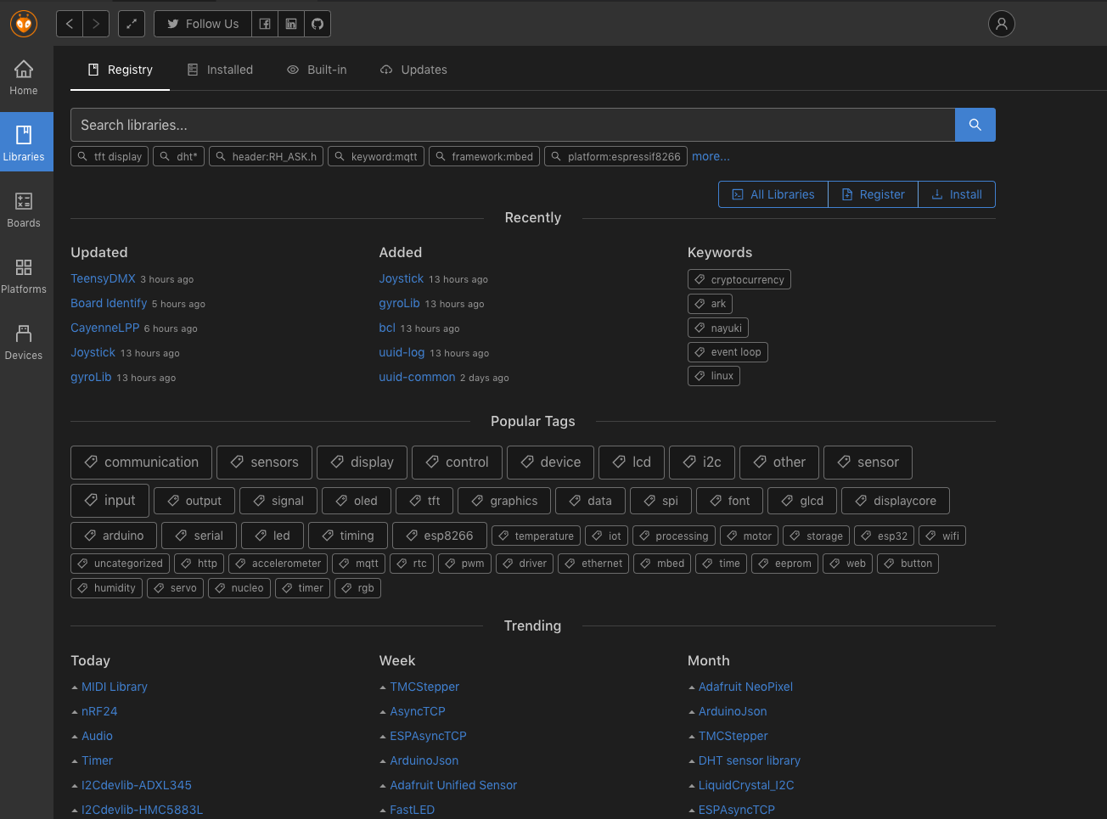Switch to the Updates tab
Viewport: 1107px width, 819px height.
point(413,70)
